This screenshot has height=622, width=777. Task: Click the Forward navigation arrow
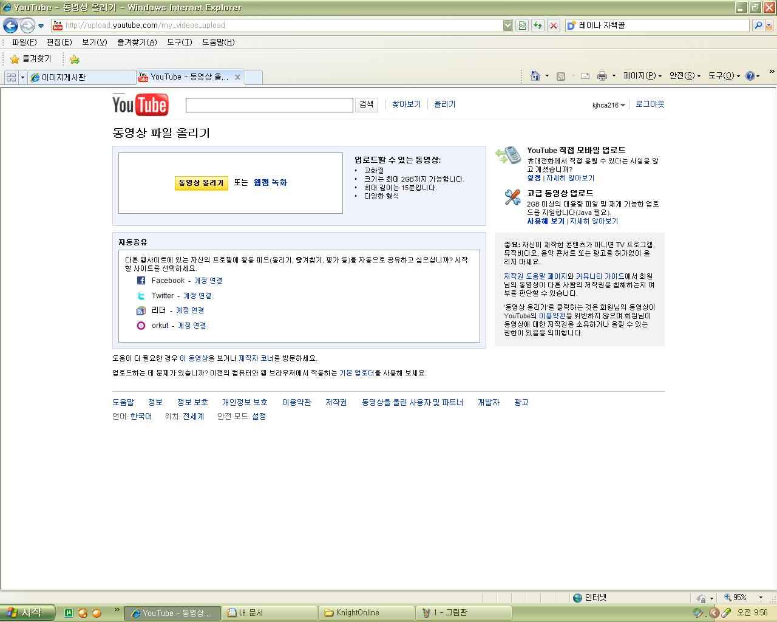click(x=27, y=26)
